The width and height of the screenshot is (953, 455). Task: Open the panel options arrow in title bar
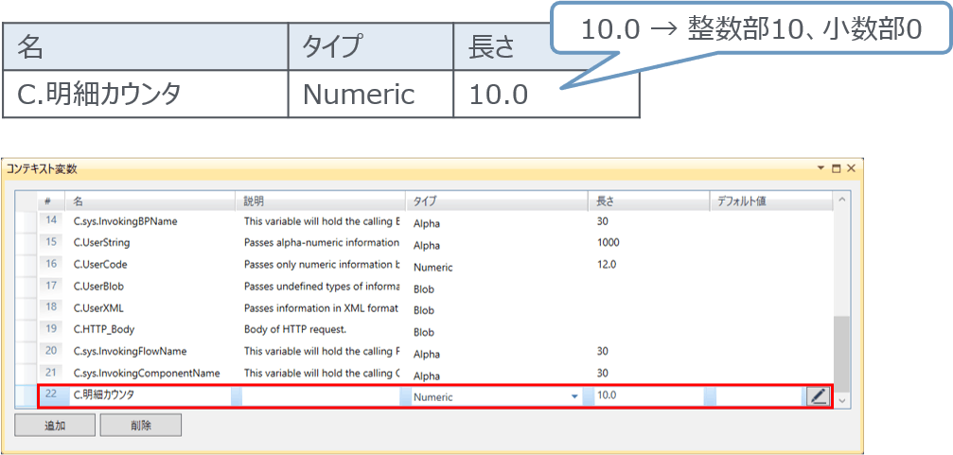click(x=821, y=168)
